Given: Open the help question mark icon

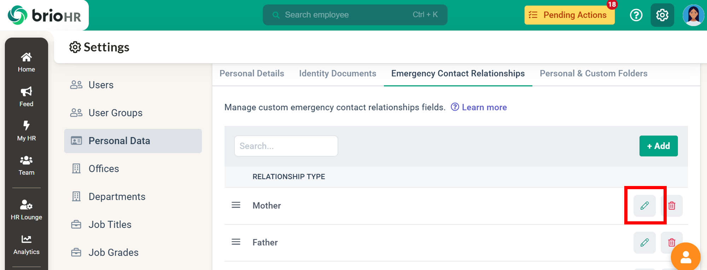Looking at the screenshot, I should 636,15.
